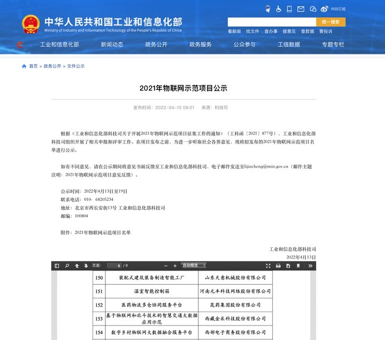Zoom out PDF with minus button
Viewport: 385px width, 340px height.
[166, 266]
